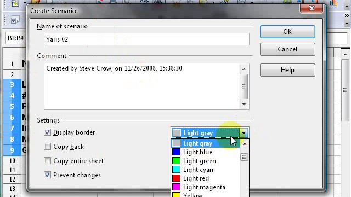Select row 13 header in spreadsheet
The width and height of the screenshot is (351, 197).
point(12,188)
